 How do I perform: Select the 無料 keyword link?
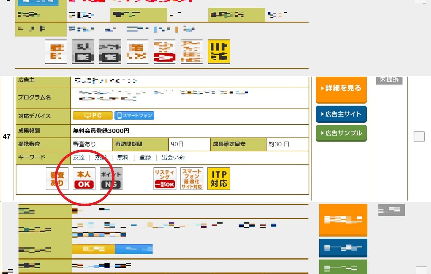[123, 157]
